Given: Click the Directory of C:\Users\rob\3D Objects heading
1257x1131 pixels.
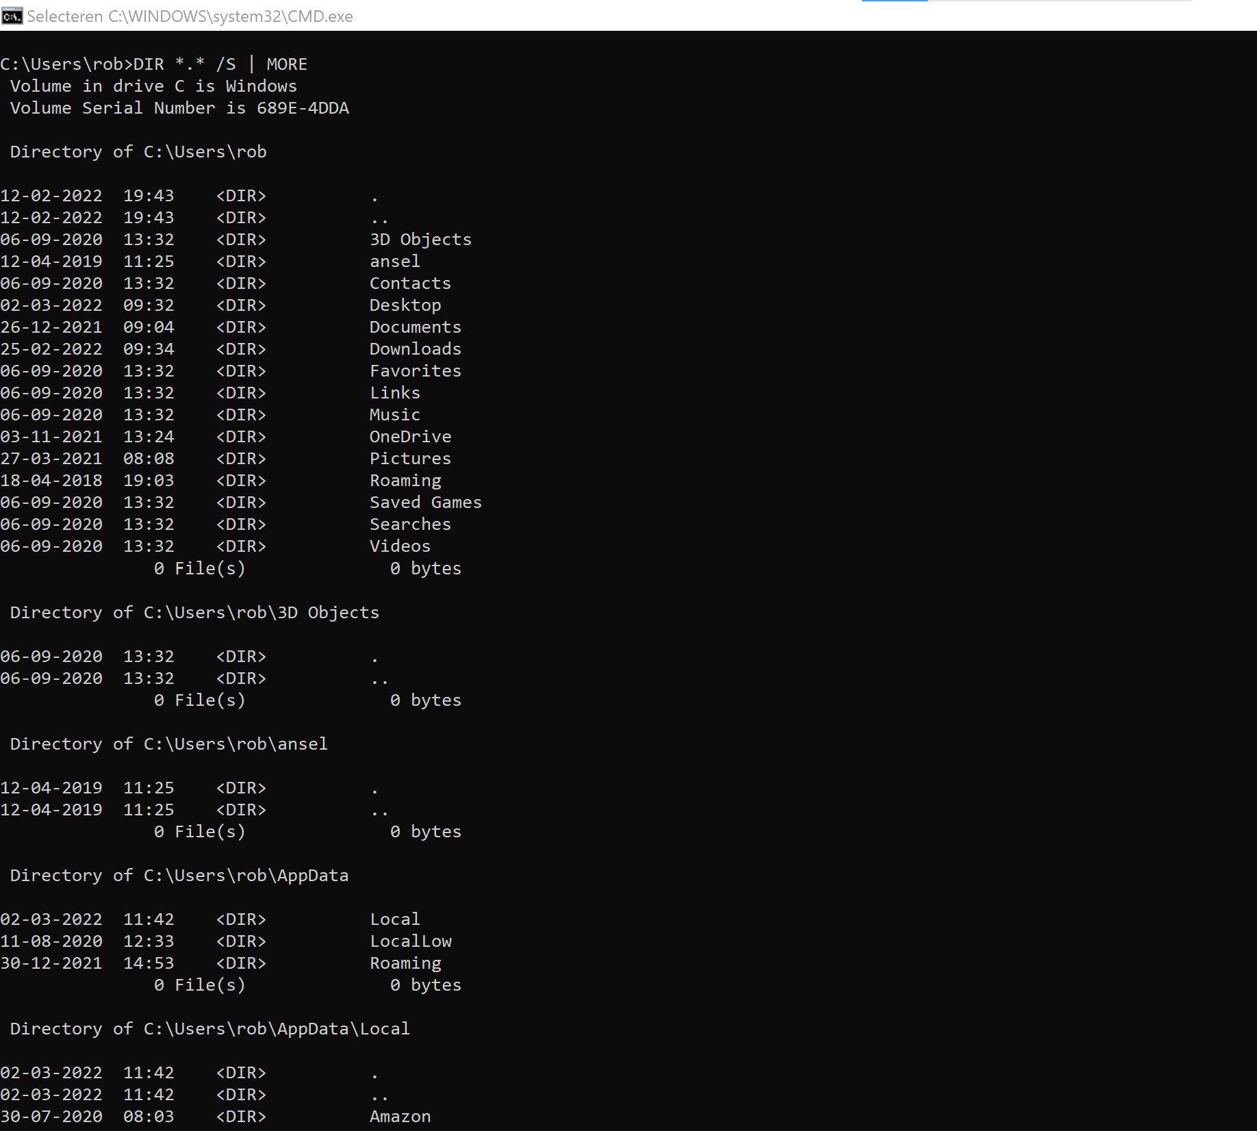Looking at the screenshot, I should [x=194, y=613].
